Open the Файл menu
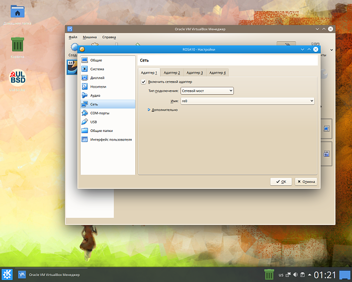This screenshot has height=282, width=352. click(x=73, y=37)
